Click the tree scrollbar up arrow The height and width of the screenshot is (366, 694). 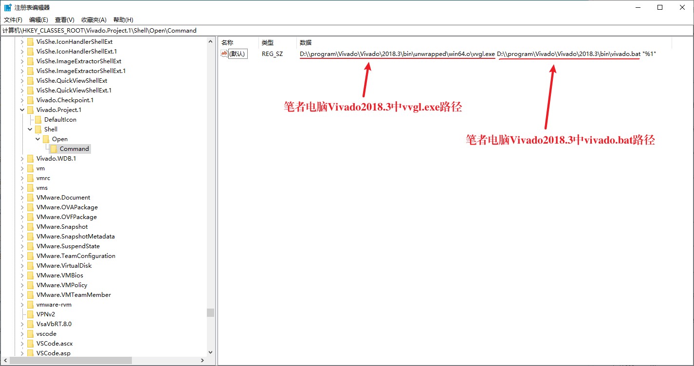click(x=210, y=41)
